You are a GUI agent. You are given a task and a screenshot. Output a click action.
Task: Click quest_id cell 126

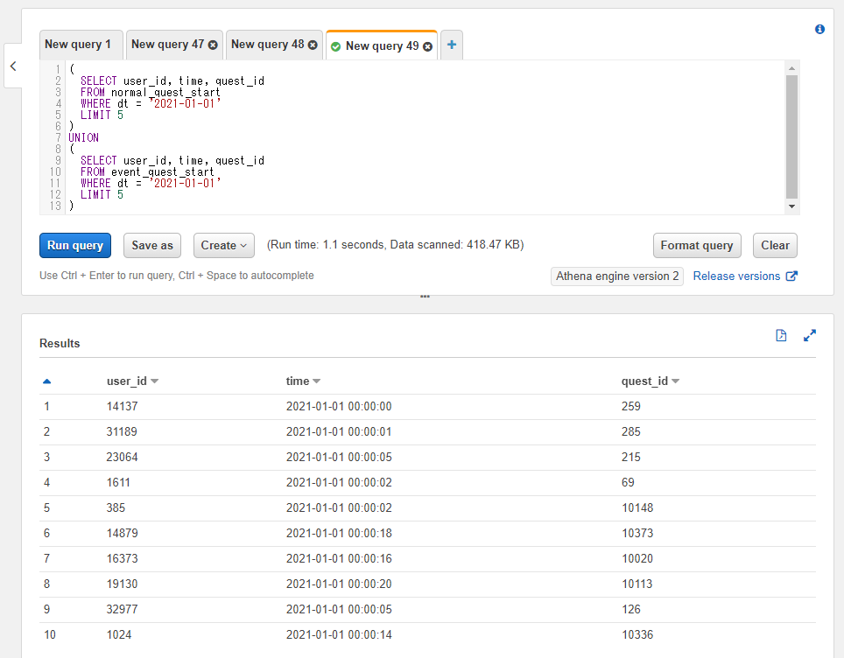pos(631,608)
